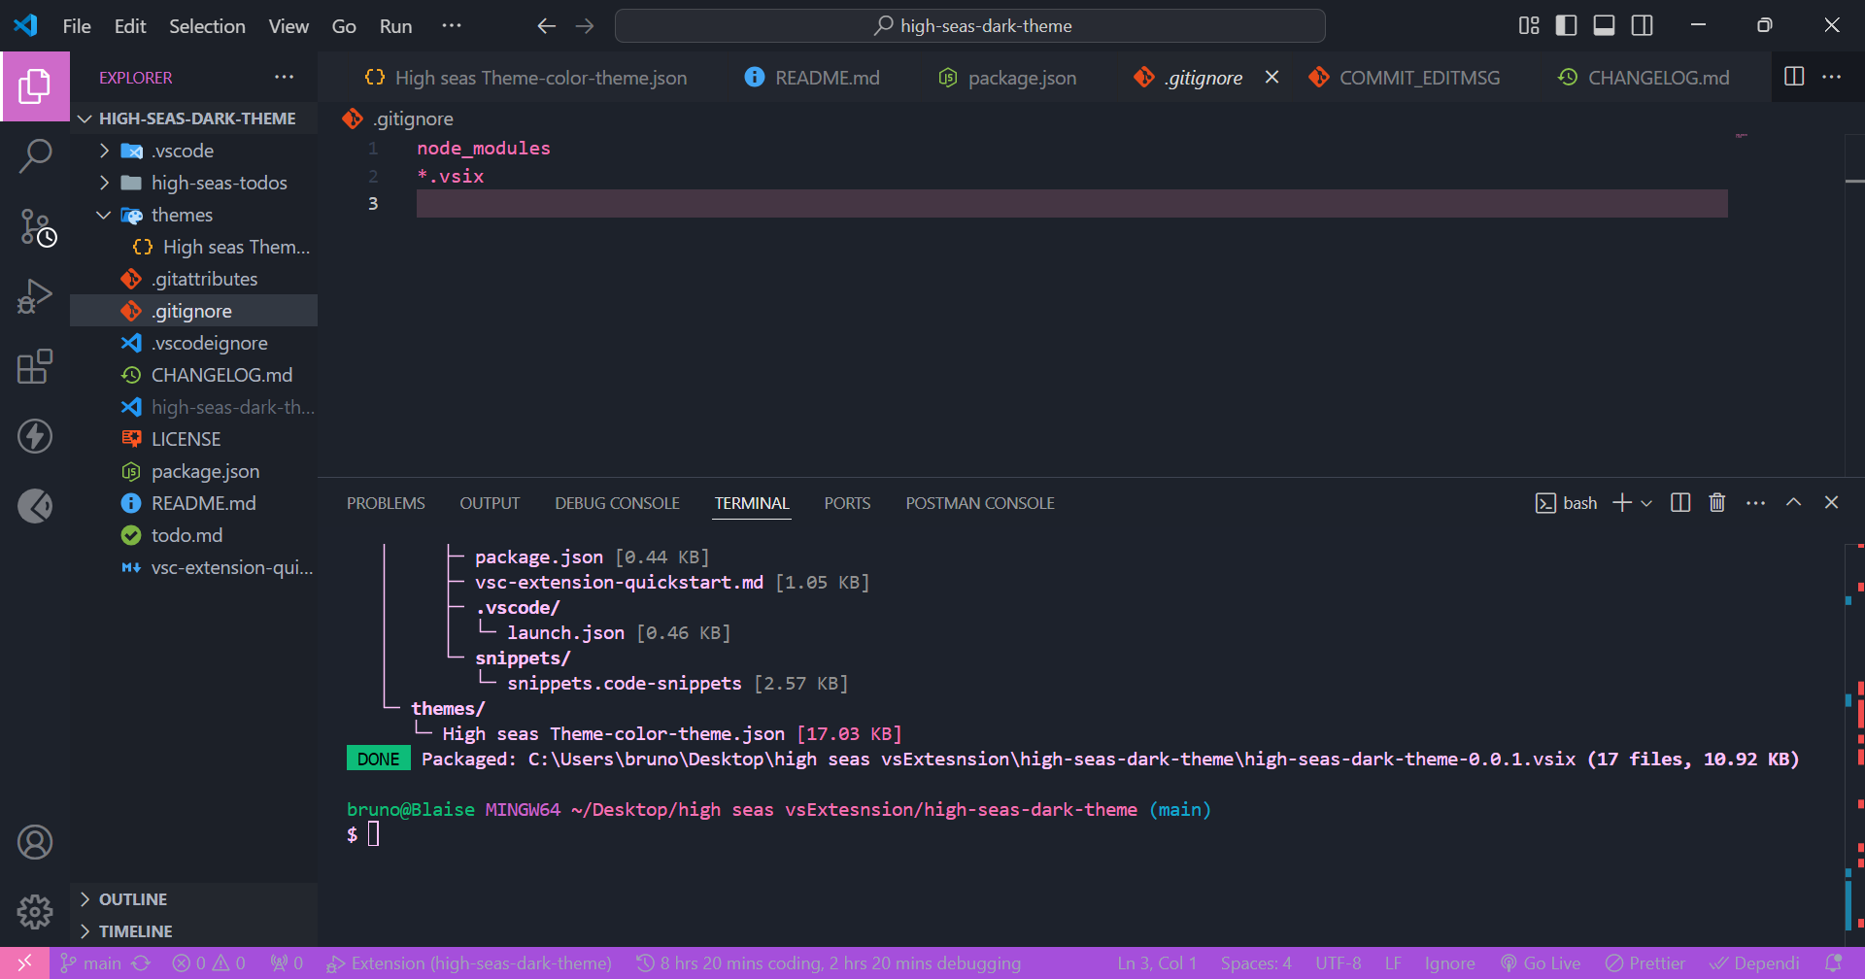Switch to the CHANGELOG.md editor tab
1865x979 pixels.
click(x=1644, y=78)
